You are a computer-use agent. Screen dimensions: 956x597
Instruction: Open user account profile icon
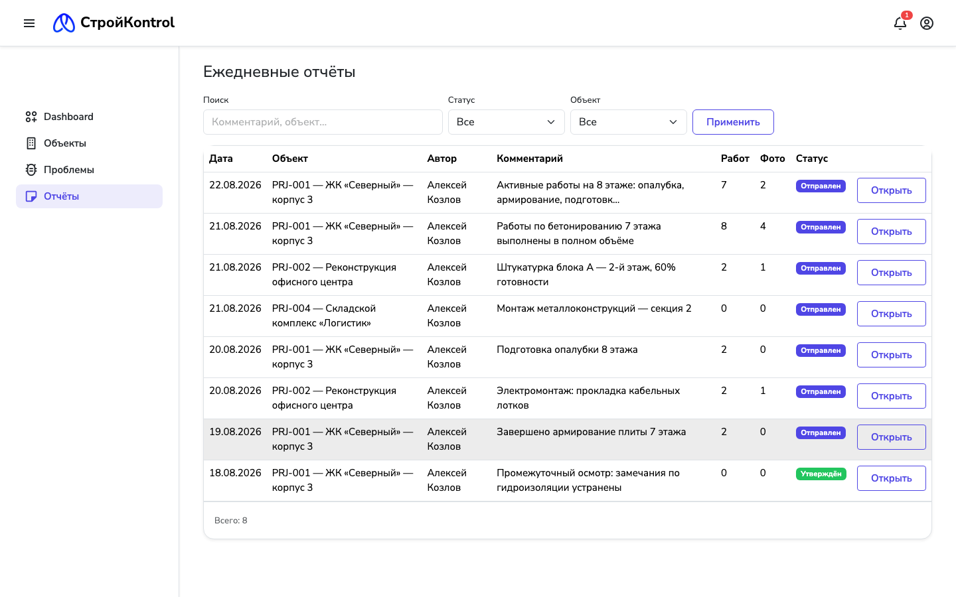pyautogui.click(x=927, y=23)
